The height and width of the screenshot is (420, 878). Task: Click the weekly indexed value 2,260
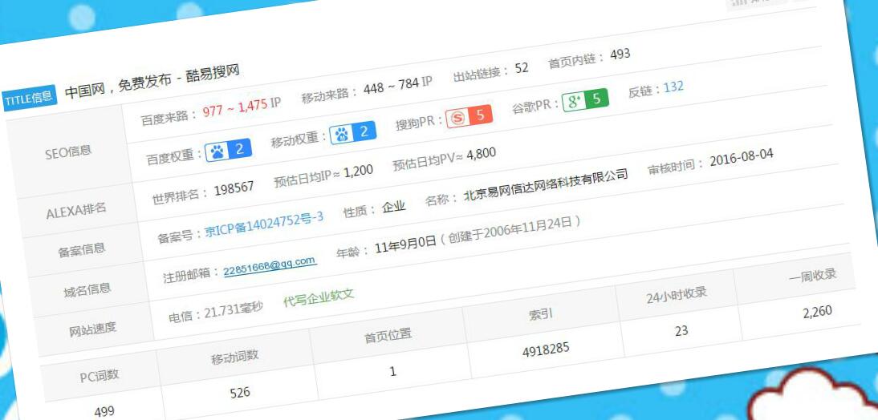818,312
